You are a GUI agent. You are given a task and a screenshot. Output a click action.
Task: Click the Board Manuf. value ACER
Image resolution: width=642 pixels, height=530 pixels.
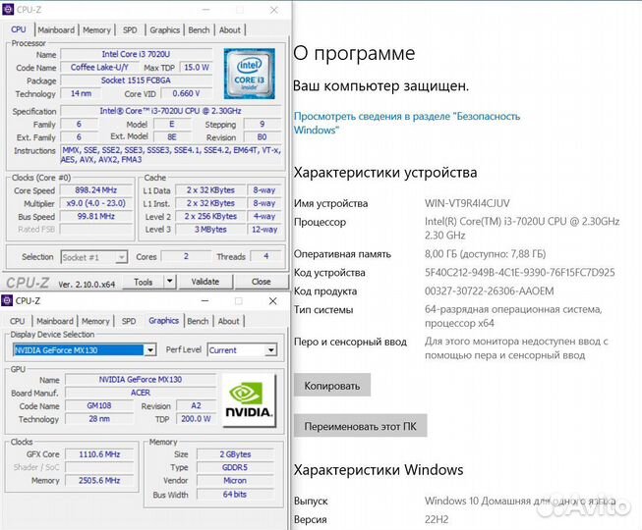(x=141, y=393)
